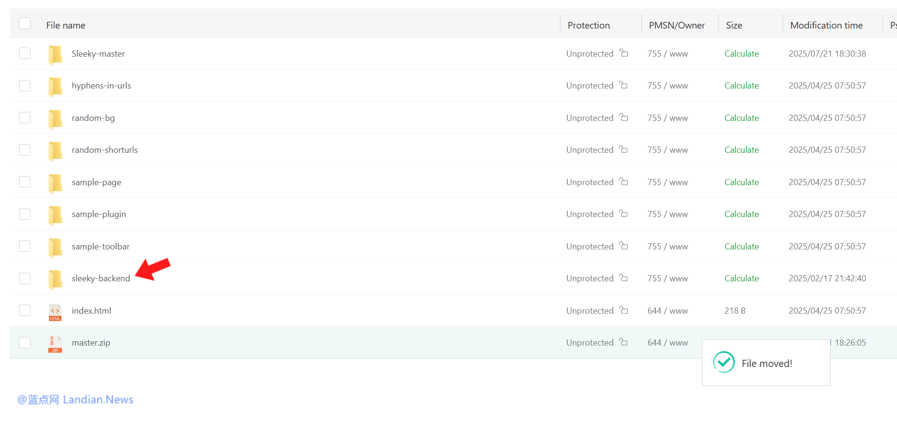The height and width of the screenshot is (426, 897).
Task: Calculate size of sample-toolbar folder
Action: (x=741, y=247)
